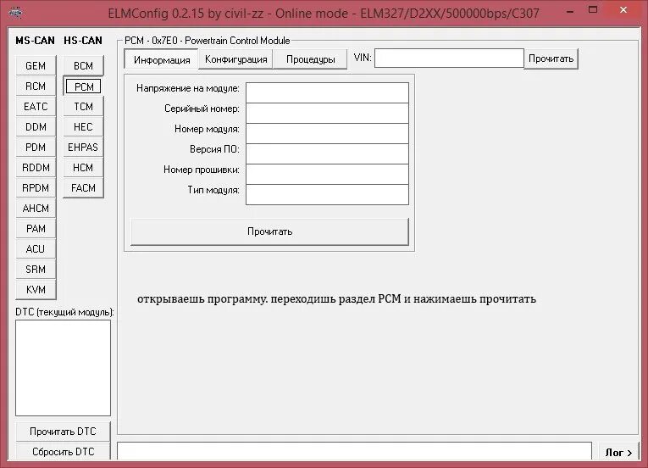Click Прочитать next to the VIN field
The width and height of the screenshot is (648, 468).
551,58
